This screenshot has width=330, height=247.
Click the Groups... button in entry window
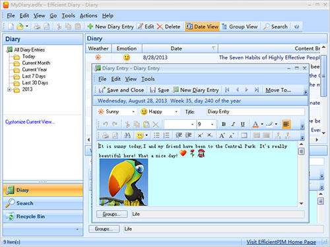(x=112, y=214)
